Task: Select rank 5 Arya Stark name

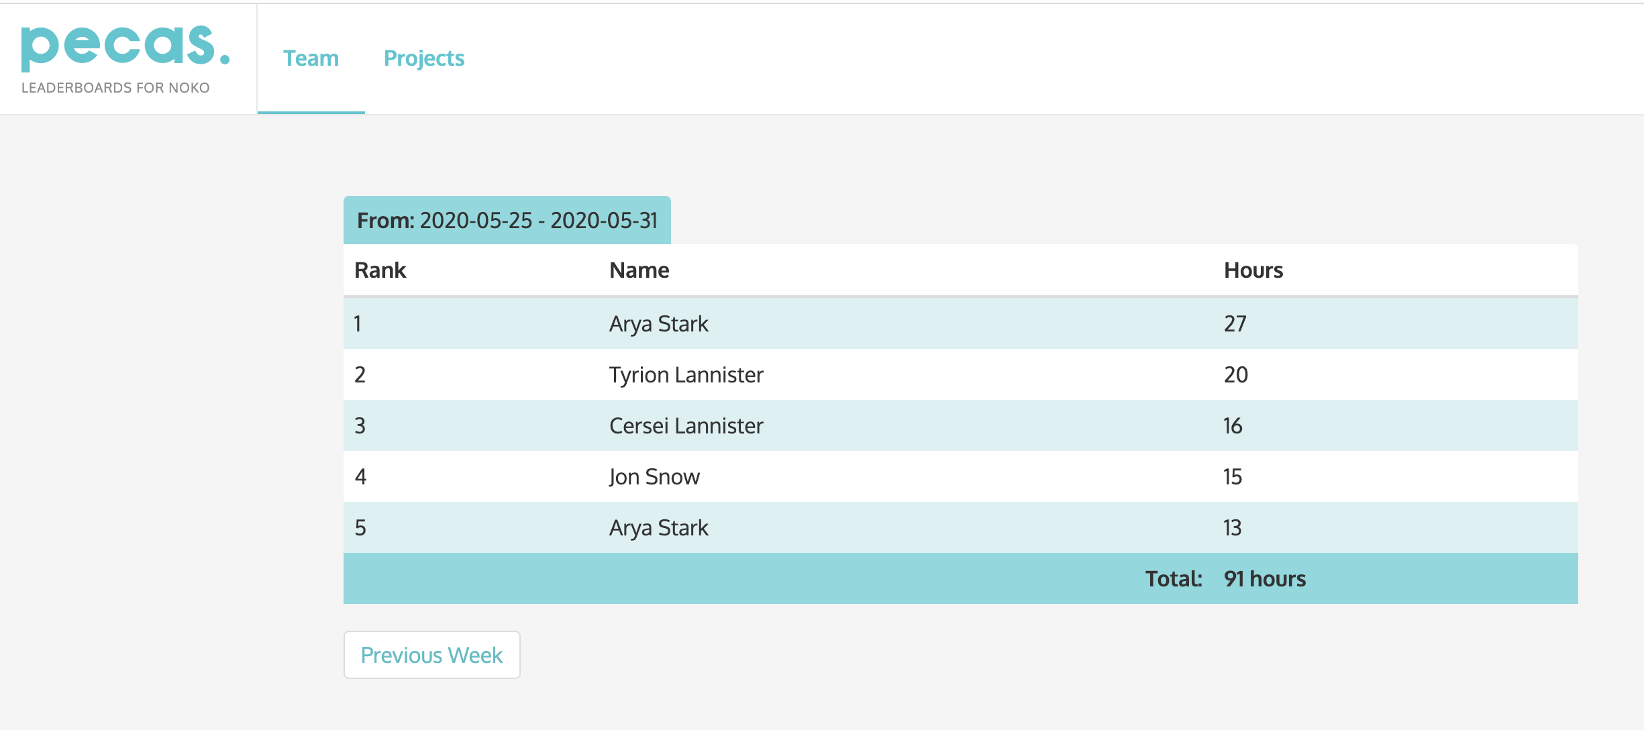Action: [658, 528]
